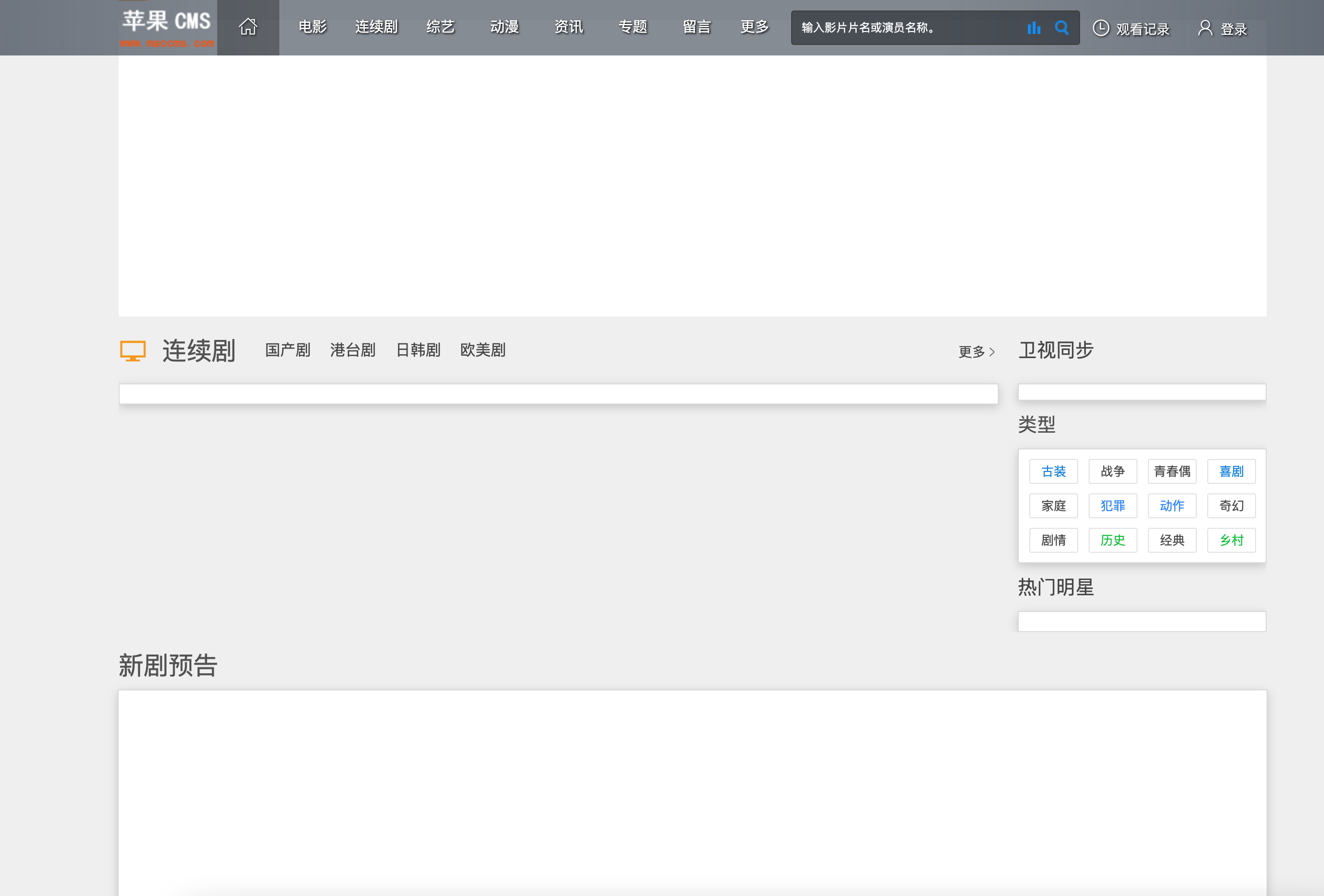Open 观看记录 watch history
Screen dimensions: 1324x896
pos(1142,29)
